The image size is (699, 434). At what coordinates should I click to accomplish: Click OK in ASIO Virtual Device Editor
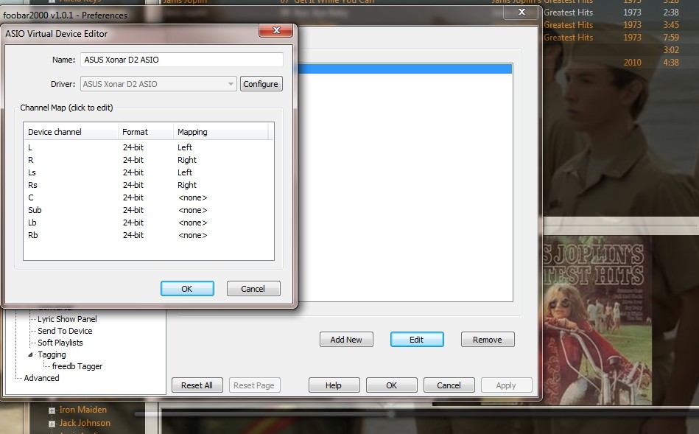click(187, 289)
